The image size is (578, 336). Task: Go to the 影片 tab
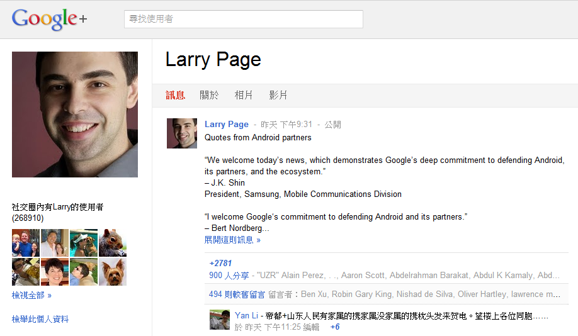[278, 96]
